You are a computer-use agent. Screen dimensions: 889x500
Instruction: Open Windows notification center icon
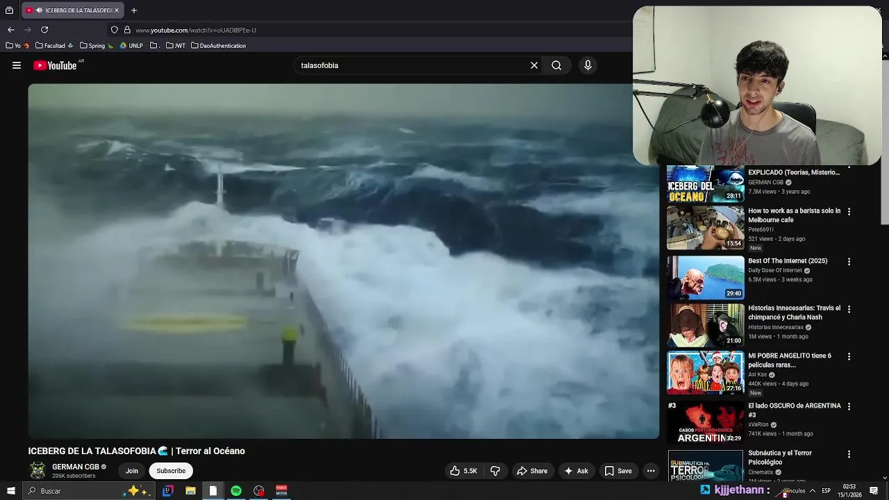874,491
